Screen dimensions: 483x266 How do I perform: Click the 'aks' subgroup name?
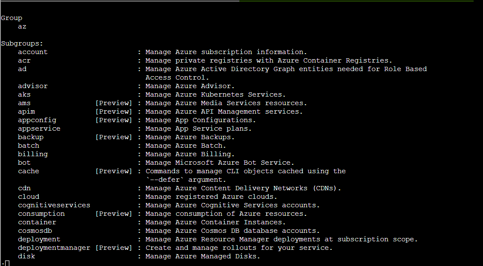[x=24, y=94]
